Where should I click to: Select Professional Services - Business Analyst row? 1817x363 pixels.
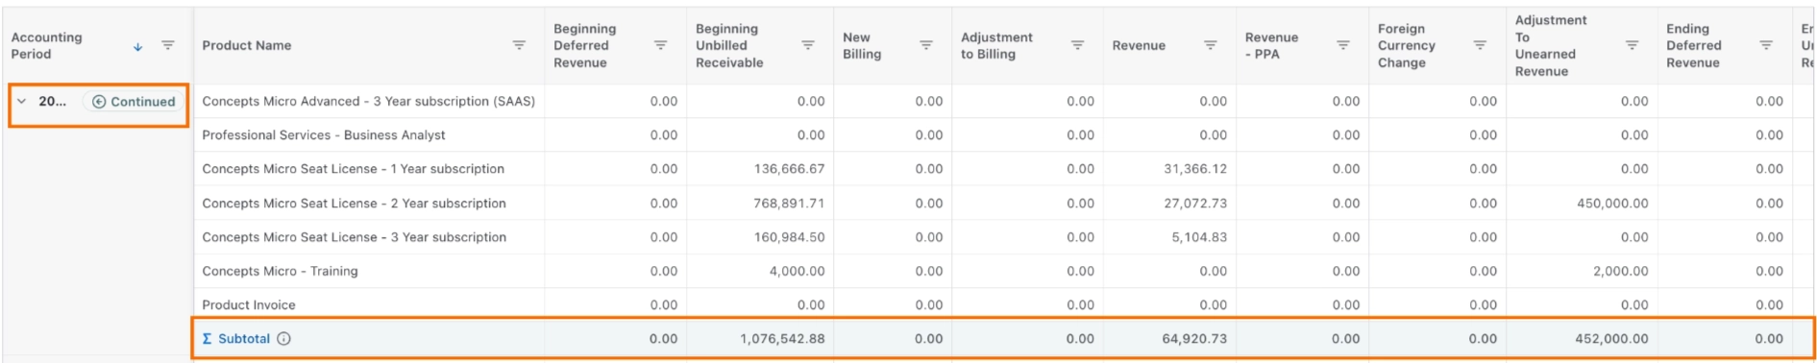(324, 135)
